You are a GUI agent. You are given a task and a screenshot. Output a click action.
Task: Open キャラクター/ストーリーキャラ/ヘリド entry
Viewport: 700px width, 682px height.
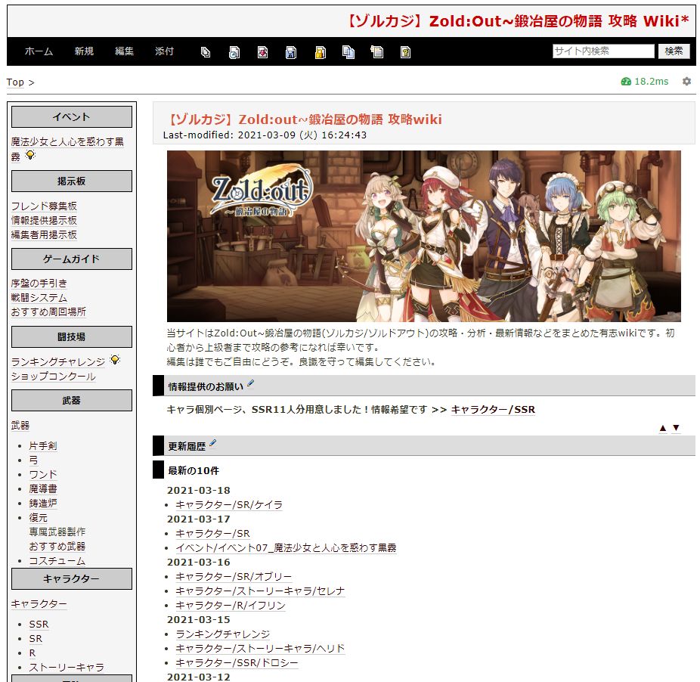pos(260,648)
